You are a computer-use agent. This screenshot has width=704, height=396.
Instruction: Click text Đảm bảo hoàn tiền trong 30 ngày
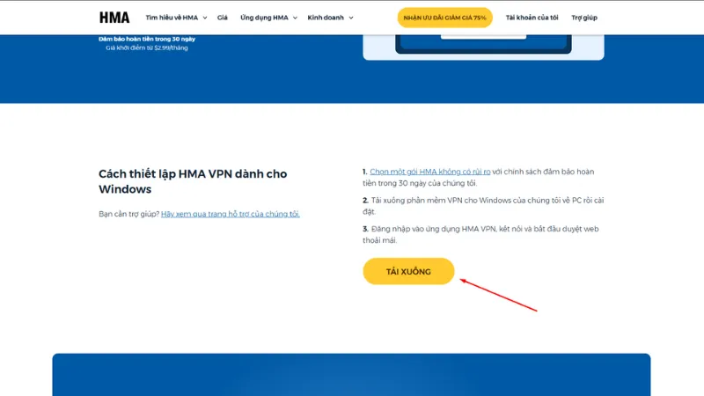click(147, 39)
